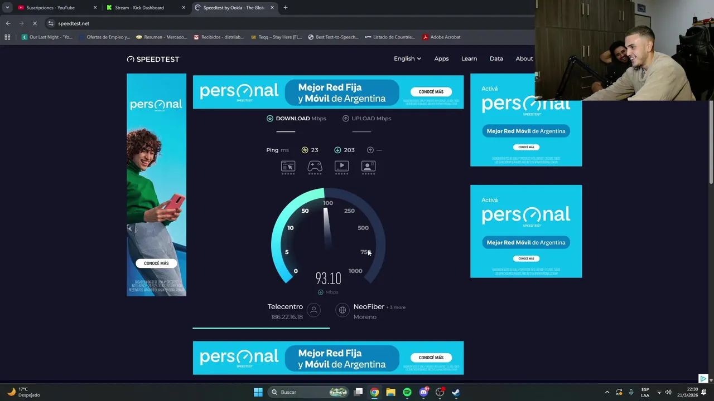Click the gaming controller rating icon
Screen dimensions: 714x401
click(x=315, y=166)
